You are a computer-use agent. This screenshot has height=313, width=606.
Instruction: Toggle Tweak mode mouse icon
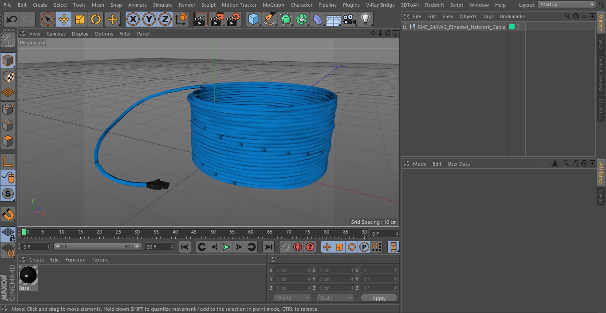click(8, 178)
